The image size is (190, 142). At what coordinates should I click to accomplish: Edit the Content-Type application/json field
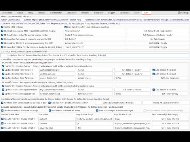[95, 35]
